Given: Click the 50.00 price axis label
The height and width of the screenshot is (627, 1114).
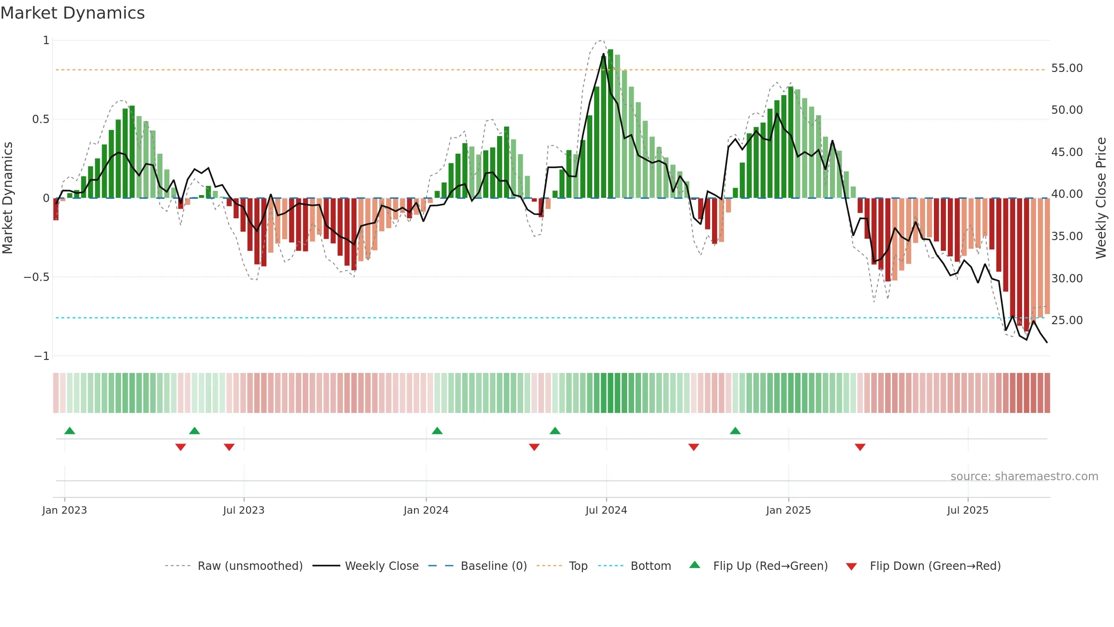Looking at the screenshot, I should point(1067,110).
